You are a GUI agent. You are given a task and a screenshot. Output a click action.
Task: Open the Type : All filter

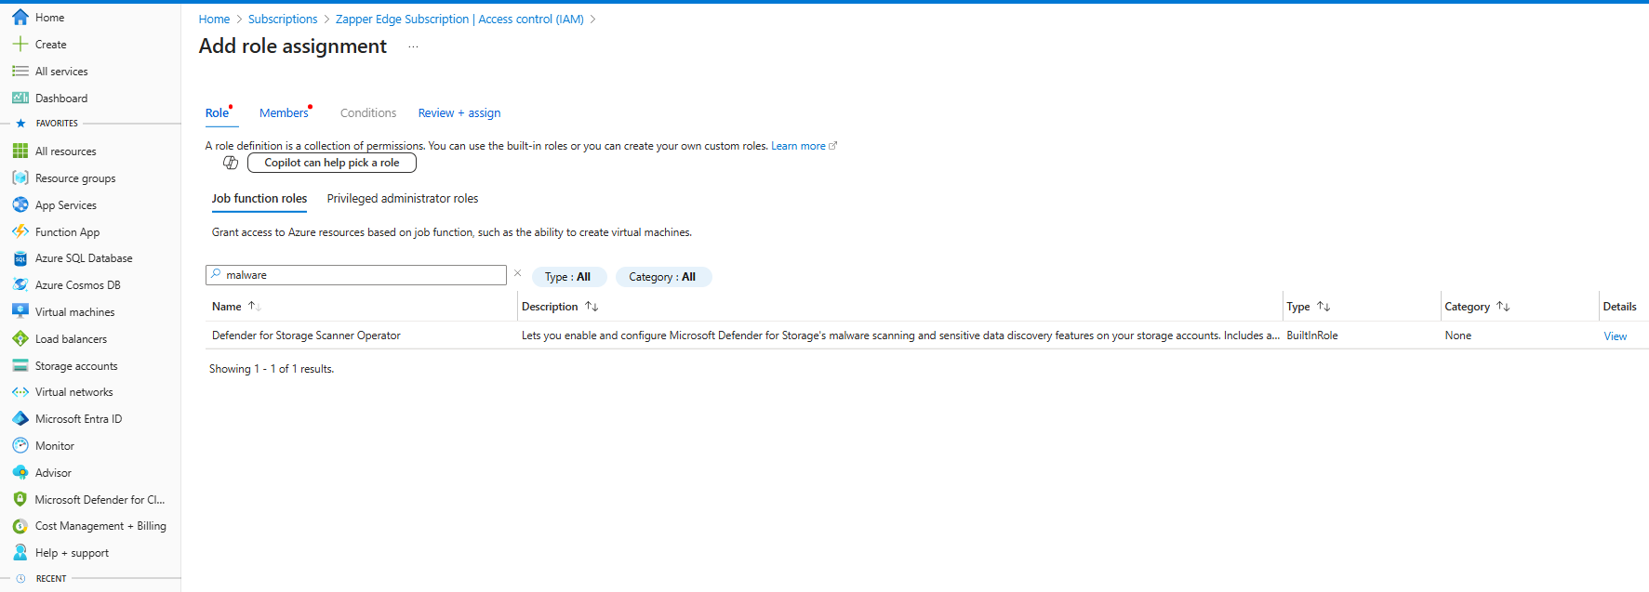pyautogui.click(x=568, y=277)
